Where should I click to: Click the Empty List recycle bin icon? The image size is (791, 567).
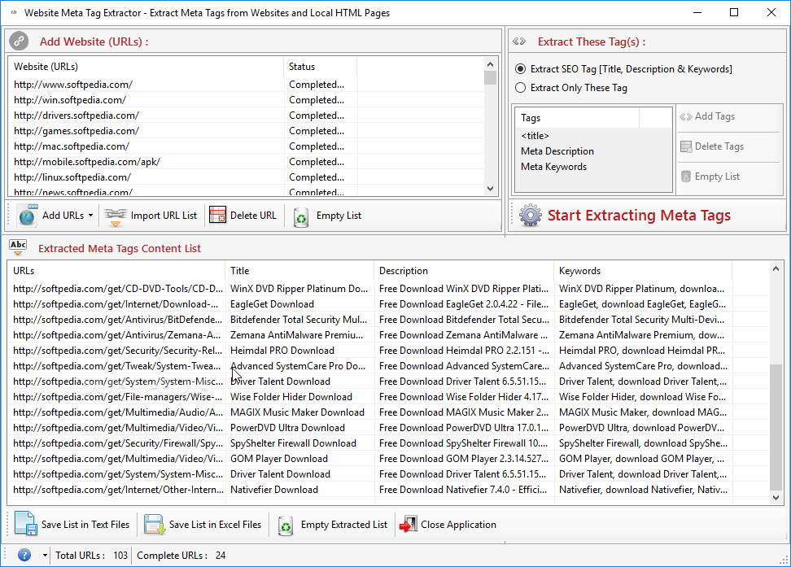(300, 217)
